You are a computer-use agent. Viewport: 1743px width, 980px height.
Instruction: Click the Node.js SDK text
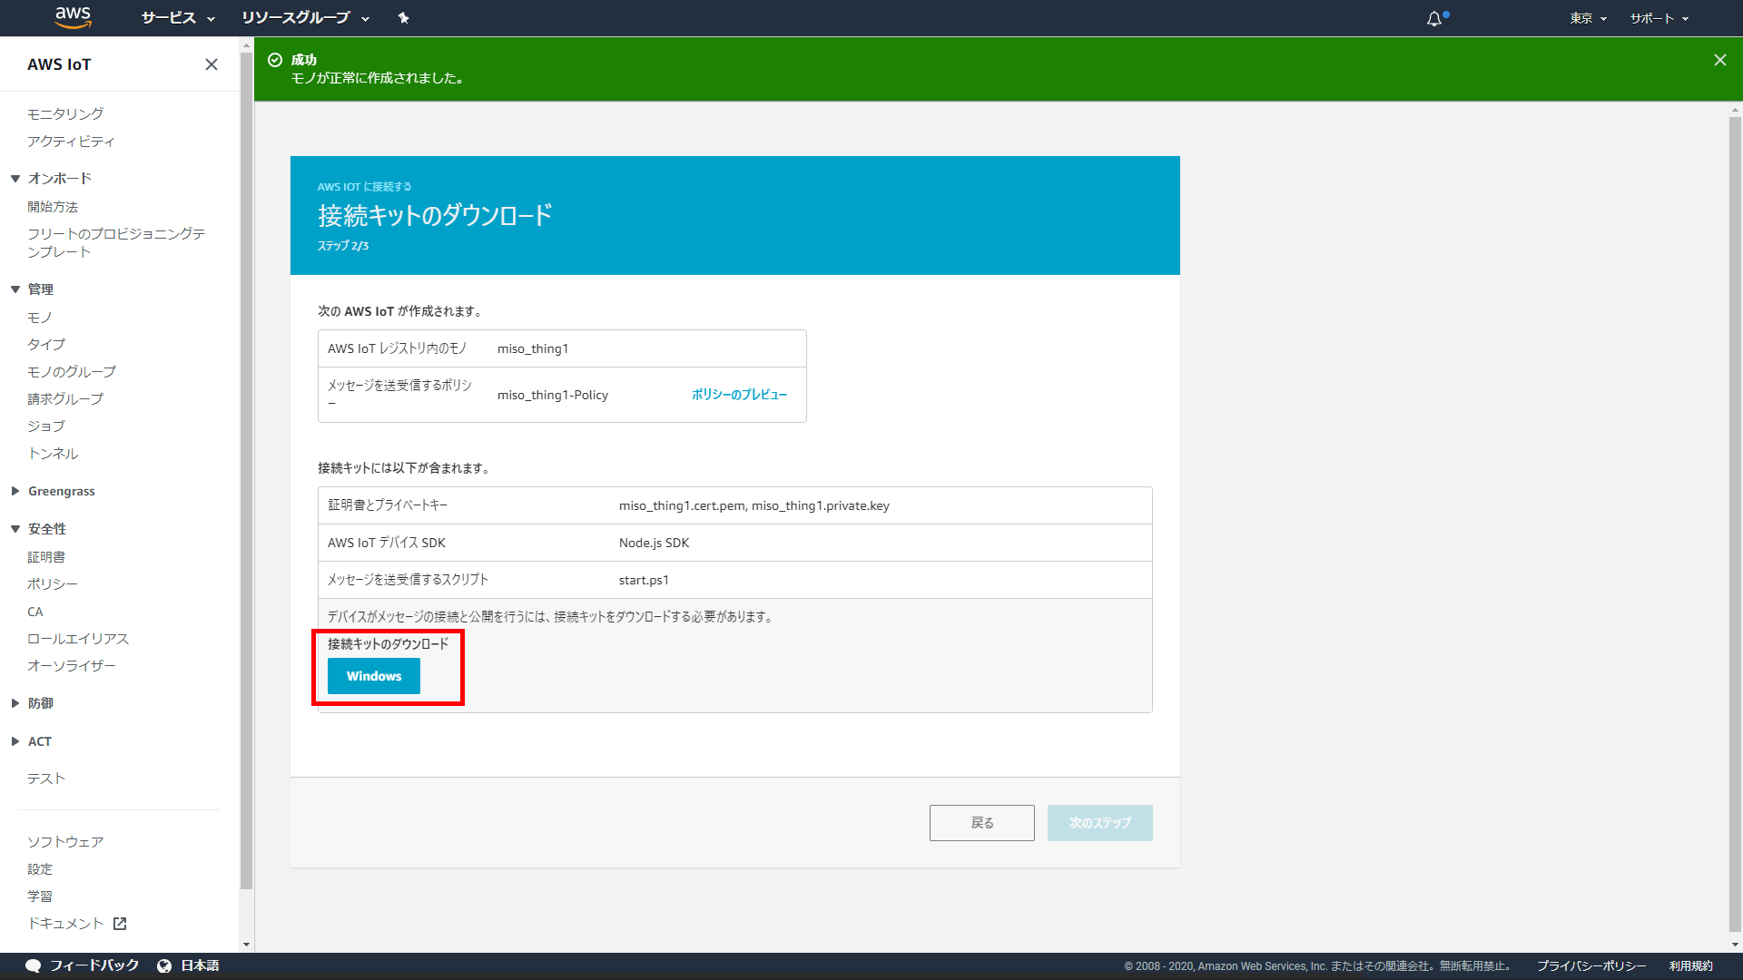click(x=654, y=543)
